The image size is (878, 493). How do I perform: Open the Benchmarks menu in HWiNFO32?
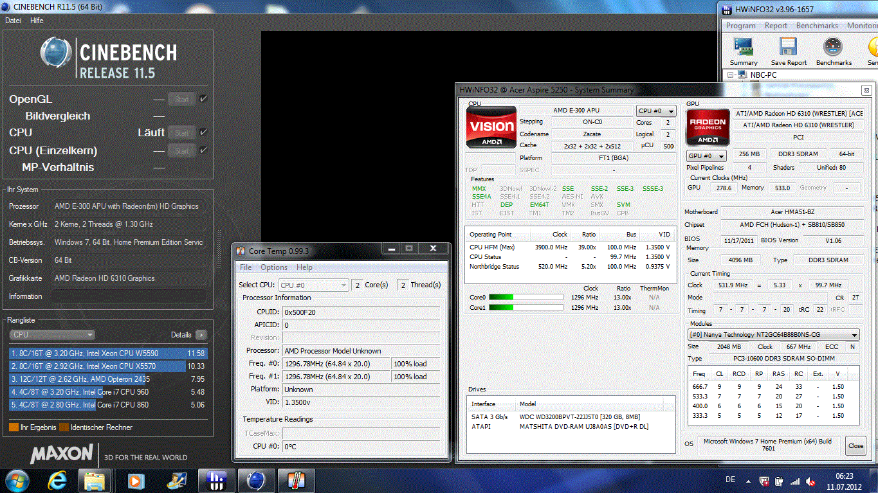[817, 26]
